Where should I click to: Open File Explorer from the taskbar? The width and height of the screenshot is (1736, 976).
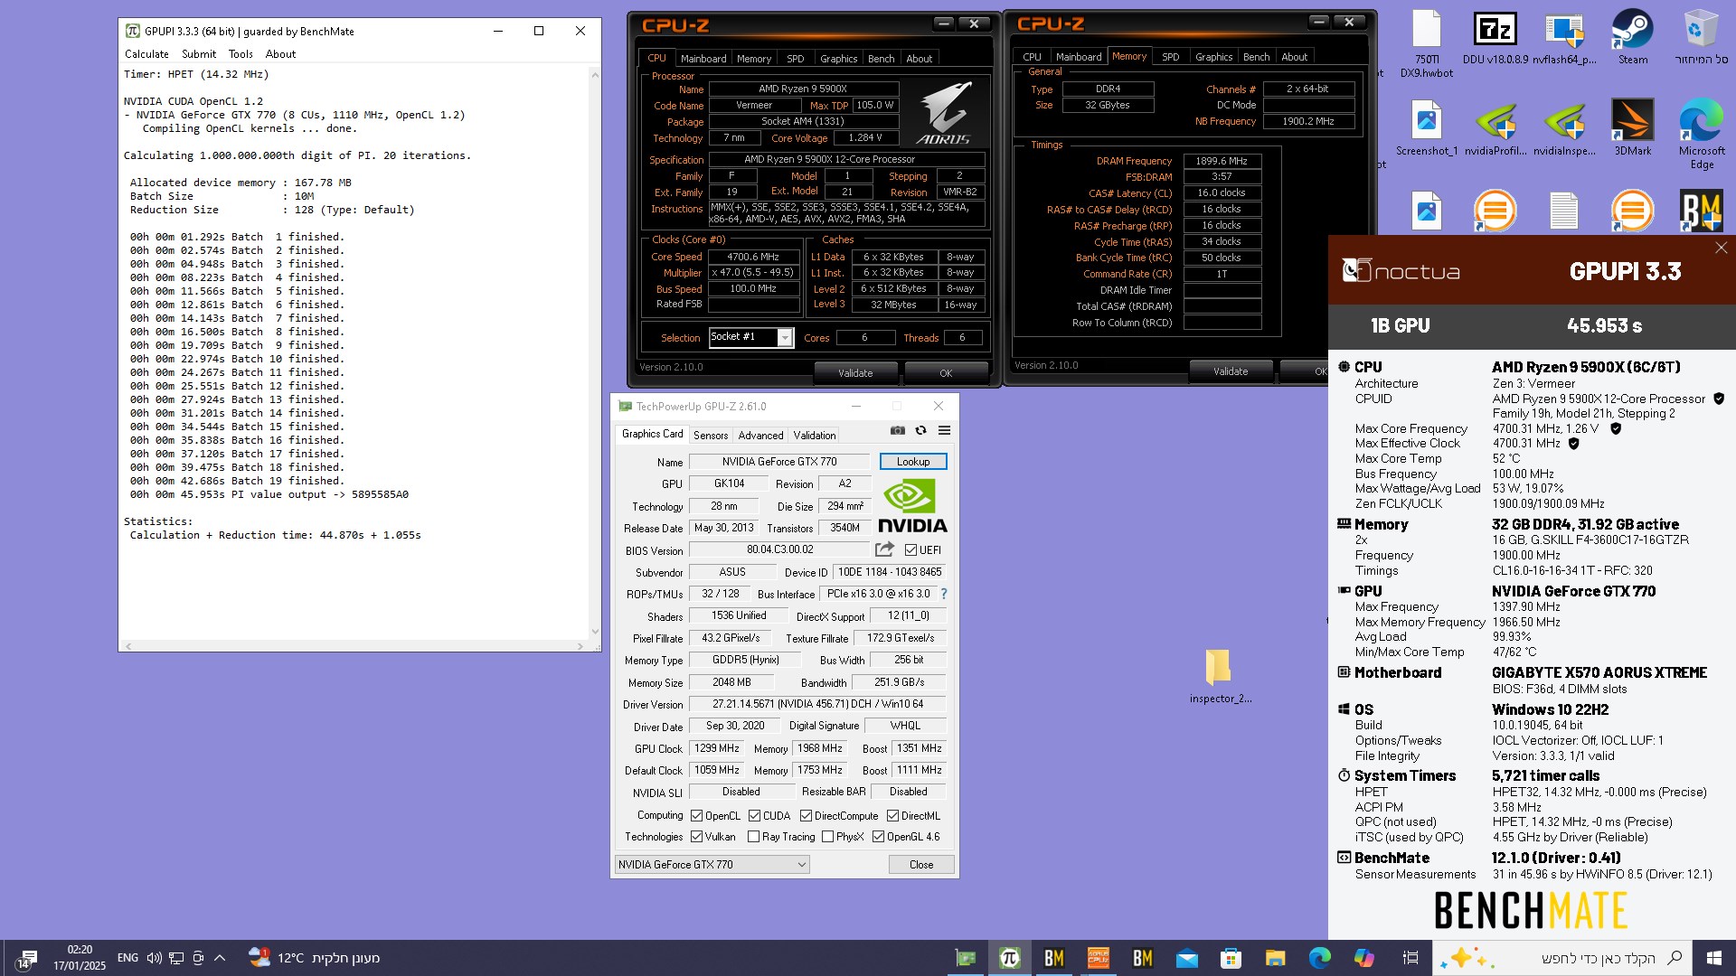[1275, 958]
